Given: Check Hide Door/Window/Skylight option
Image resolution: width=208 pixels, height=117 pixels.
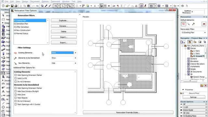Looking at the screenshot, I should [x=16, y=91].
